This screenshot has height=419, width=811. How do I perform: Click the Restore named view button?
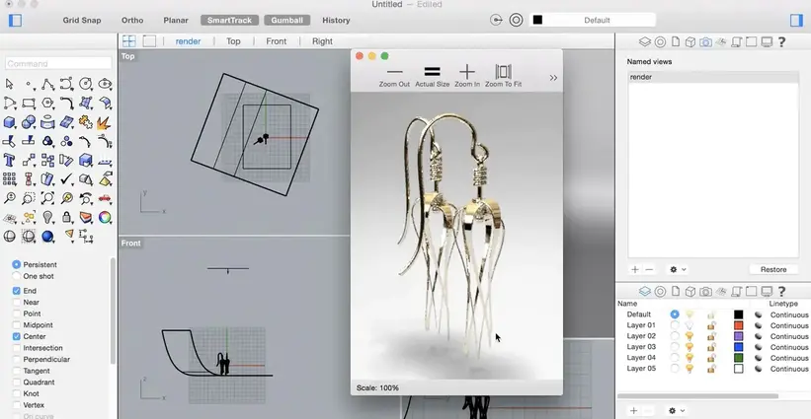pyautogui.click(x=773, y=270)
